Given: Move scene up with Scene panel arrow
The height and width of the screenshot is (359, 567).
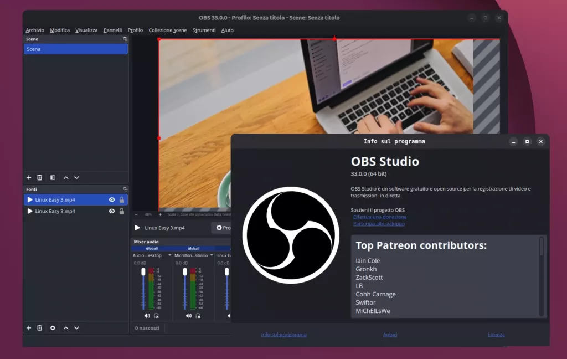Looking at the screenshot, I should pyautogui.click(x=66, y=178).
